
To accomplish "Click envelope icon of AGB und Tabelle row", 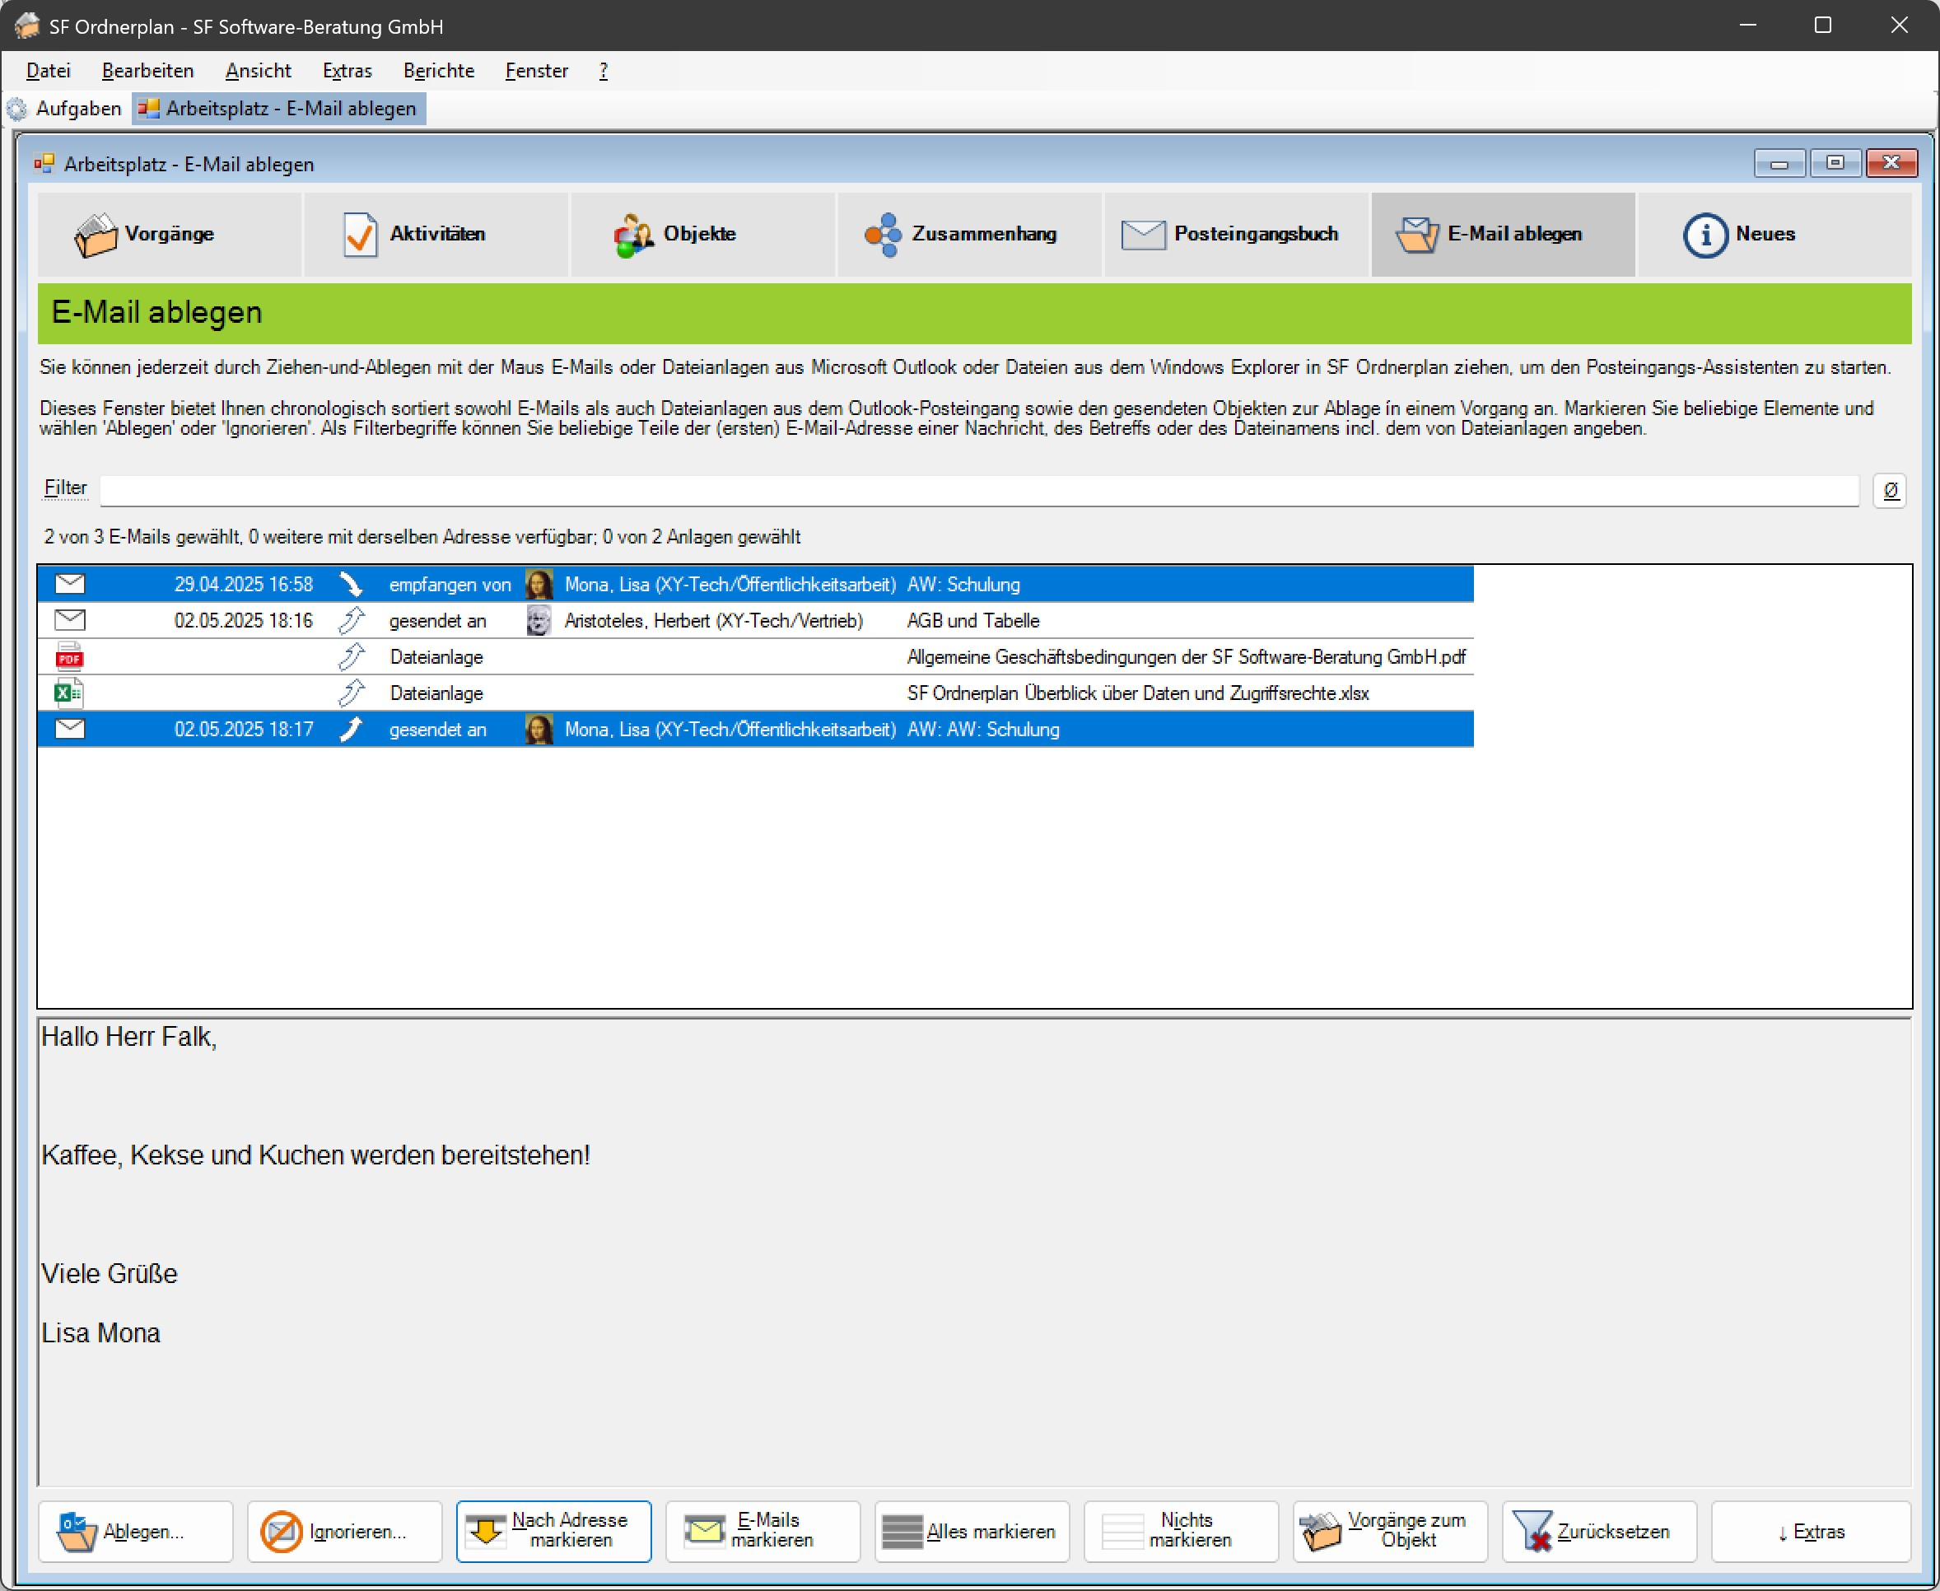I will click(70, 620).
